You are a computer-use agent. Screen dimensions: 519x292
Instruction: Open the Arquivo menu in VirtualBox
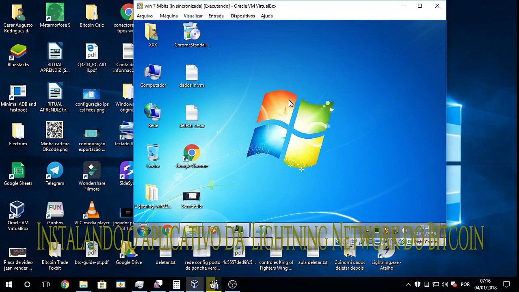pos(145,16)
